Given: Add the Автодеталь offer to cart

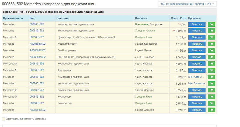Looking at the screenshot, I should 211,70.
